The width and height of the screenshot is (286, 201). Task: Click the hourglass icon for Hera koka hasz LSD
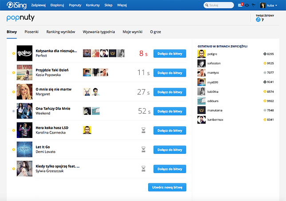pos(143,130)
